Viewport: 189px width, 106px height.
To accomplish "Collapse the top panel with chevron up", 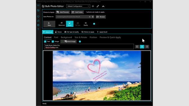I will (103, 6).
